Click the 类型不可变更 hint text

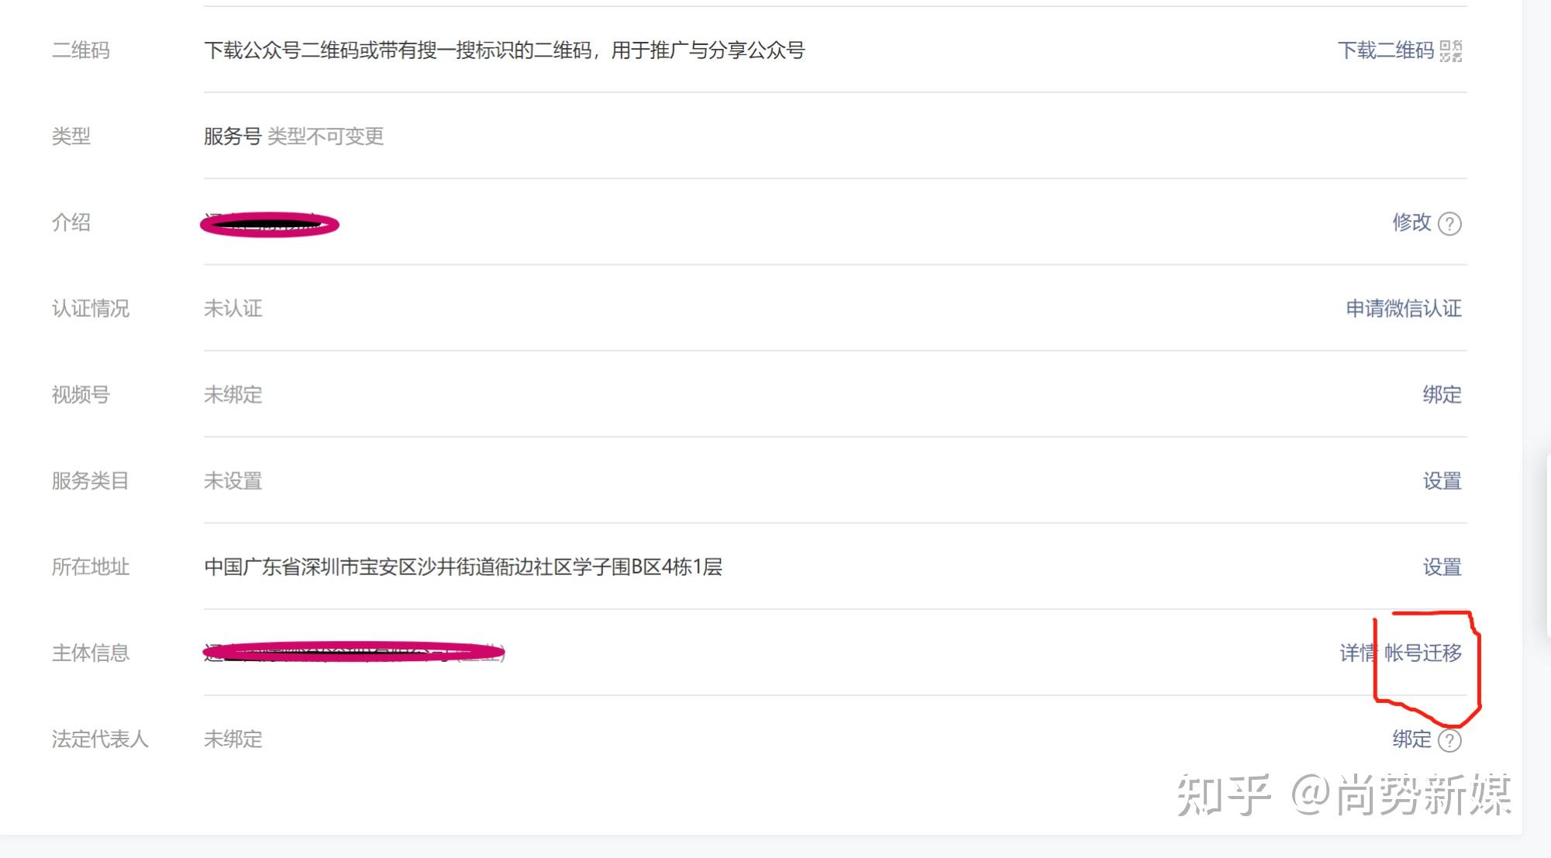[x=326, y=137]
